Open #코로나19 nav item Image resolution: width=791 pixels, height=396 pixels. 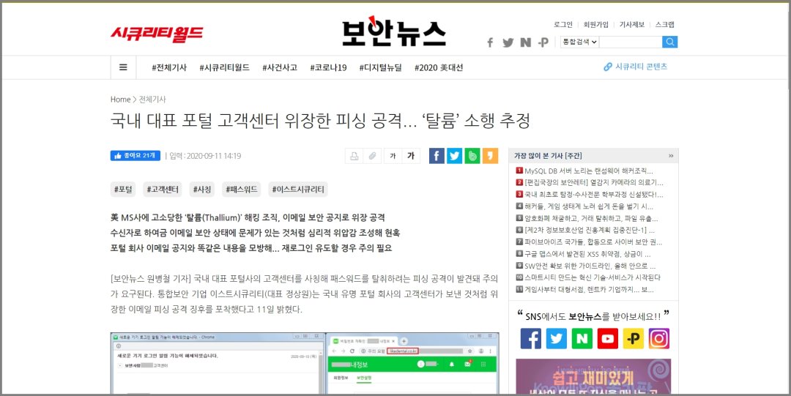pyautogui.click(x=328, y=67)
